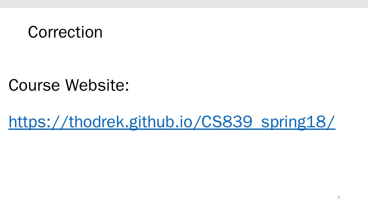
Task: Click the word 'Course' in the body
Action: pyautogui.click(x=34, y=85)
